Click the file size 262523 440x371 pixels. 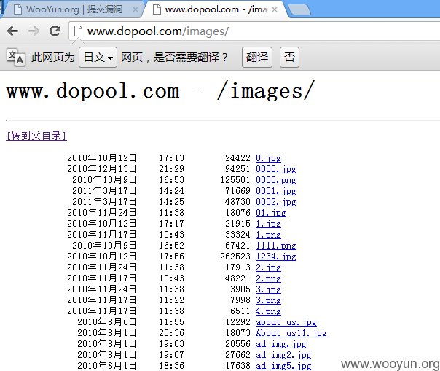point(235,257)
